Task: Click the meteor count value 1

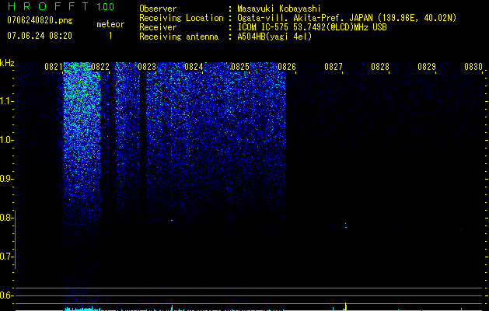Action: click(x=110, y=36)
